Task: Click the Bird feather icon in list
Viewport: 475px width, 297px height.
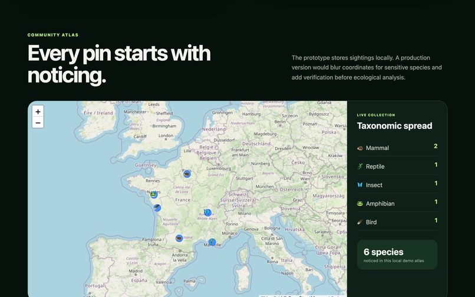Action: click(360, 222)
